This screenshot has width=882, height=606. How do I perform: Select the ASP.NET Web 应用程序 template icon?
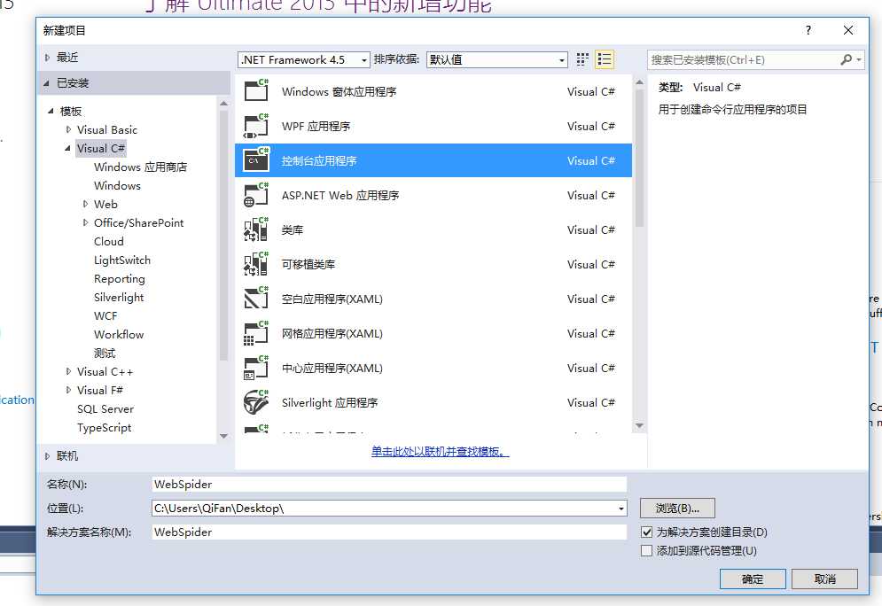[x=256, y=195]
